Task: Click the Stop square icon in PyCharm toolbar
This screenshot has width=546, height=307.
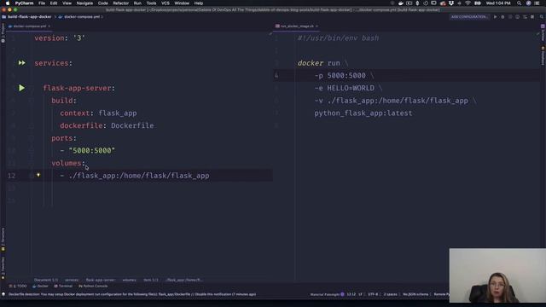Action: [x=532, y=17]
